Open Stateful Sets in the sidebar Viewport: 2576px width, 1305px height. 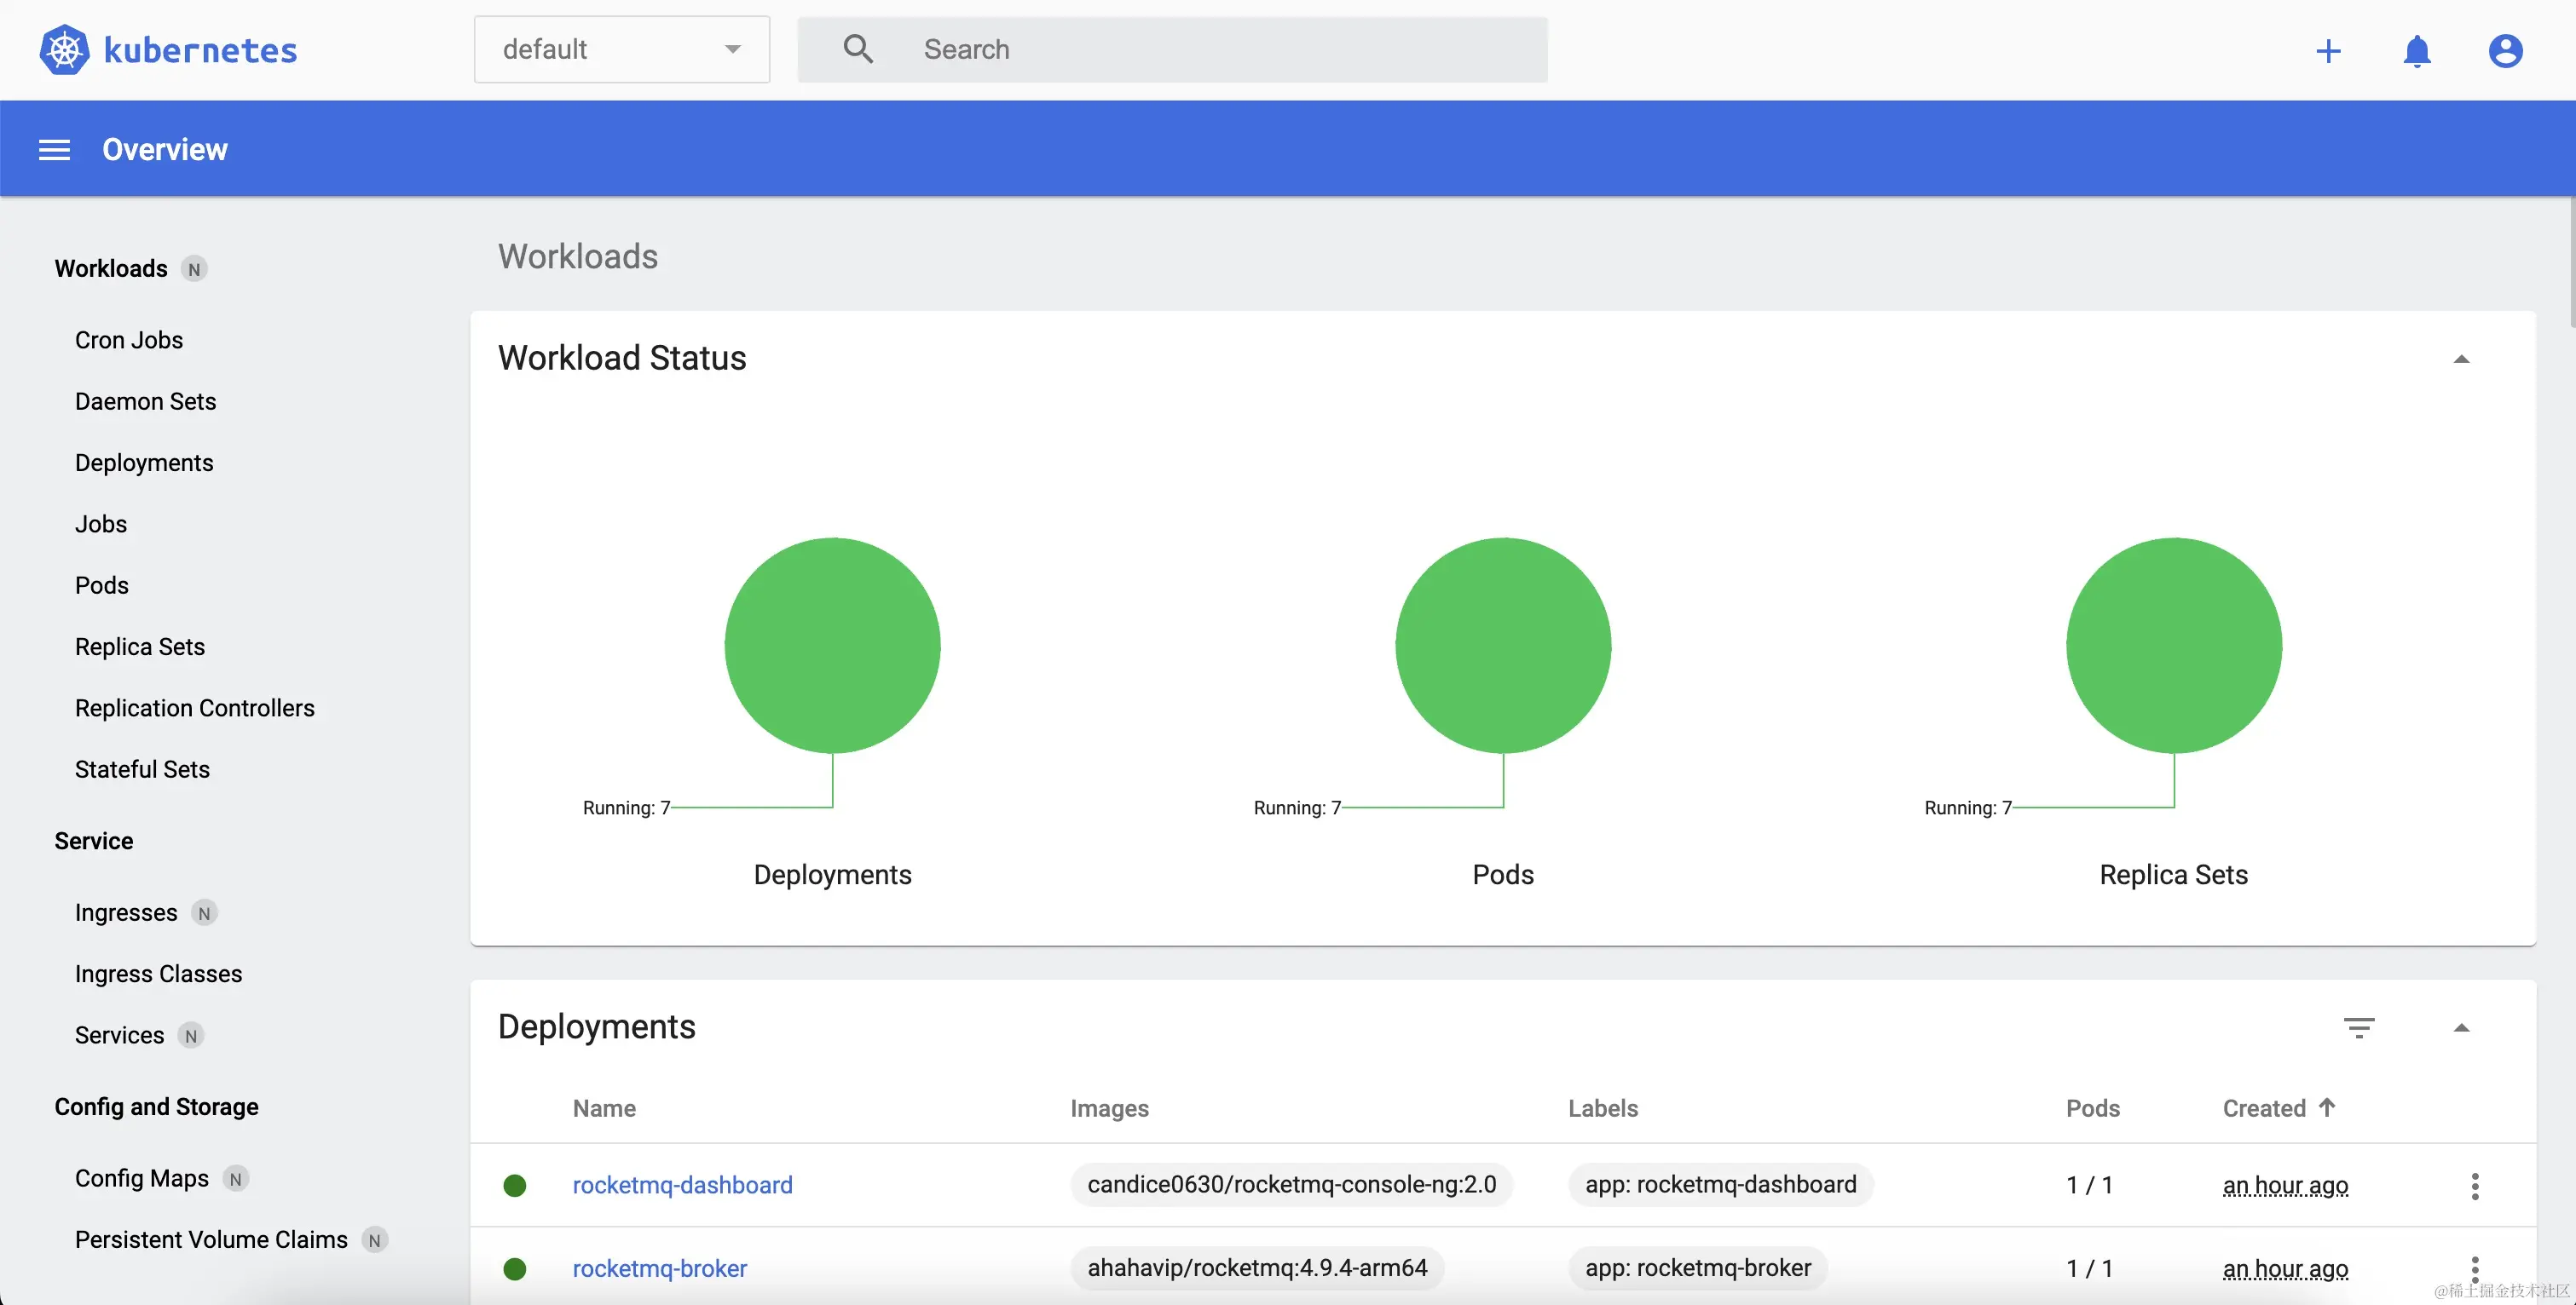pyautogui.click(x=142, y=769)
